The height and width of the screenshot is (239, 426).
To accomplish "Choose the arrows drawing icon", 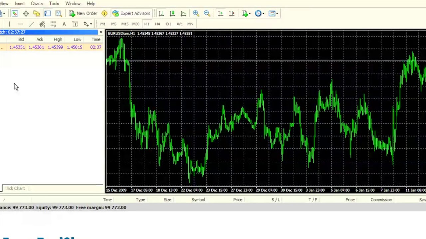I will click(86, 24).
